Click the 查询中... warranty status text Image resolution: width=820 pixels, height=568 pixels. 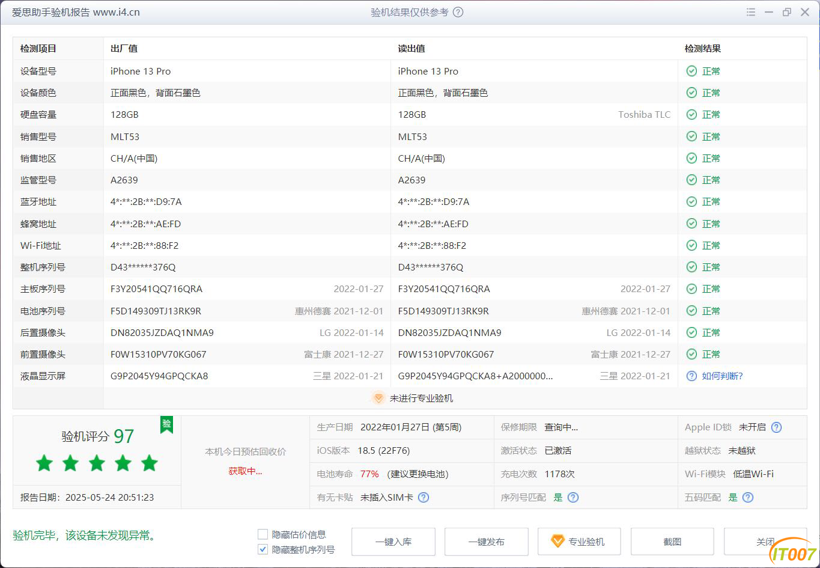561,427
